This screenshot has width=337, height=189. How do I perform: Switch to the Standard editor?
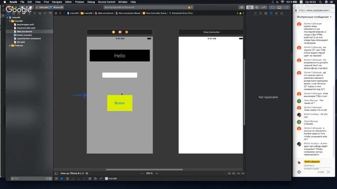250,7
